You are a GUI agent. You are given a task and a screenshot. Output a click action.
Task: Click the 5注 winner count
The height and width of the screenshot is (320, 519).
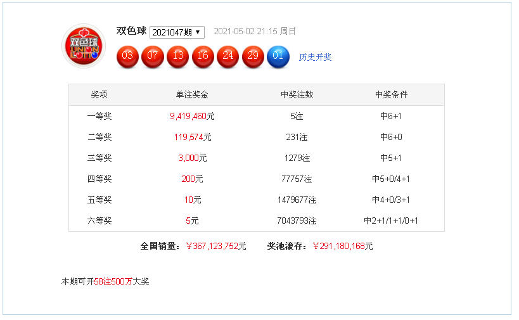pos(297,116)
